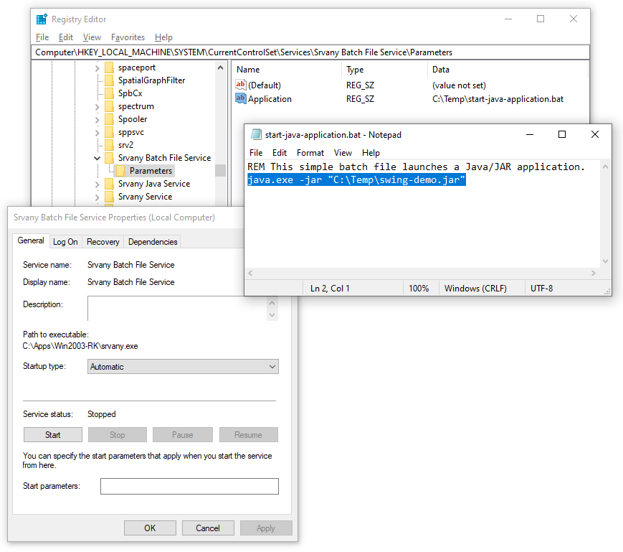Switch to the Log On tab
Viewport: 623px width, 552px height.
[65, 242]
